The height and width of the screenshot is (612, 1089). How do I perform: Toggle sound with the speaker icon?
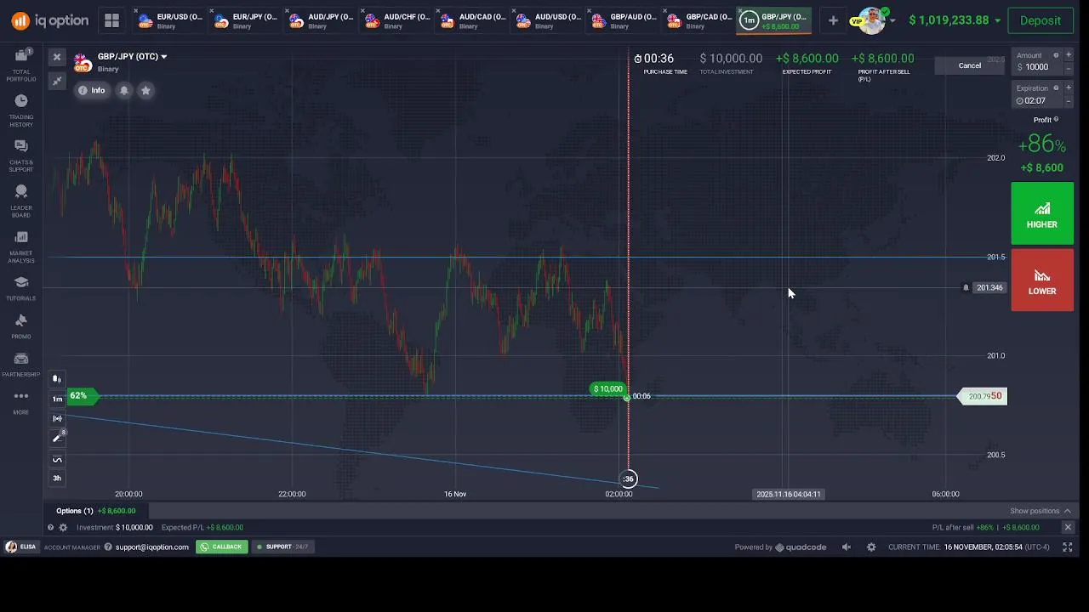click(847, 547)
